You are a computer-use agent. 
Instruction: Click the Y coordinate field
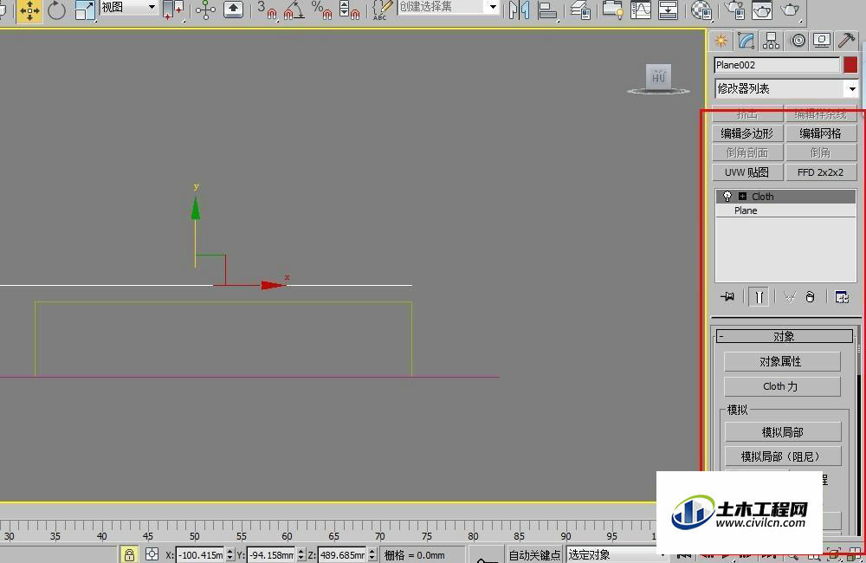tap(270, 554)
